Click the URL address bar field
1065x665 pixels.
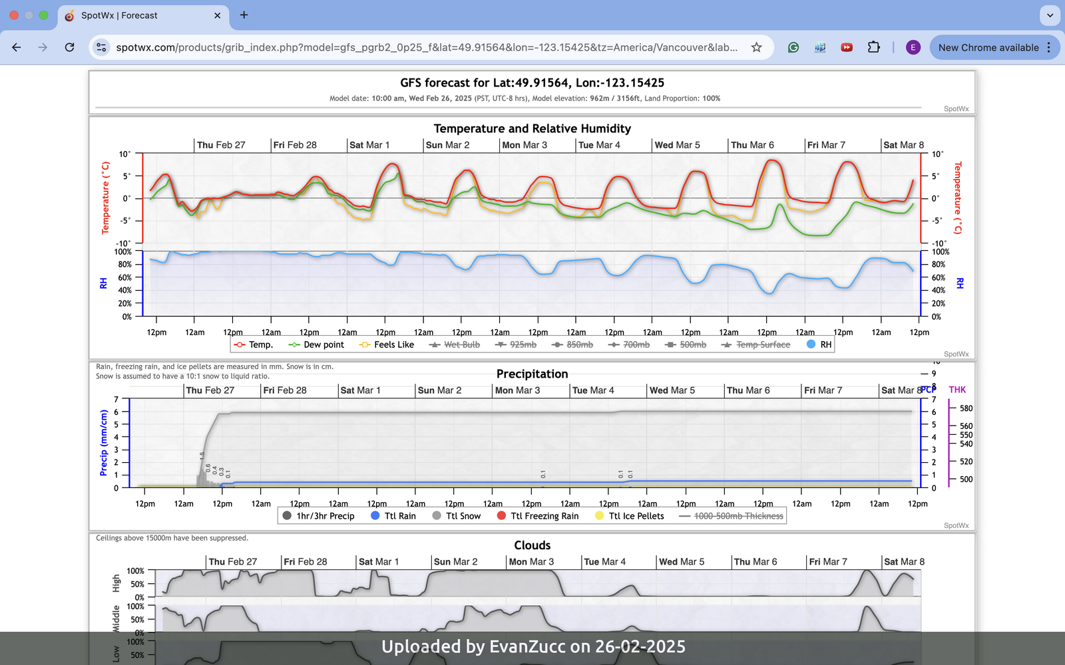pos(426,47)
